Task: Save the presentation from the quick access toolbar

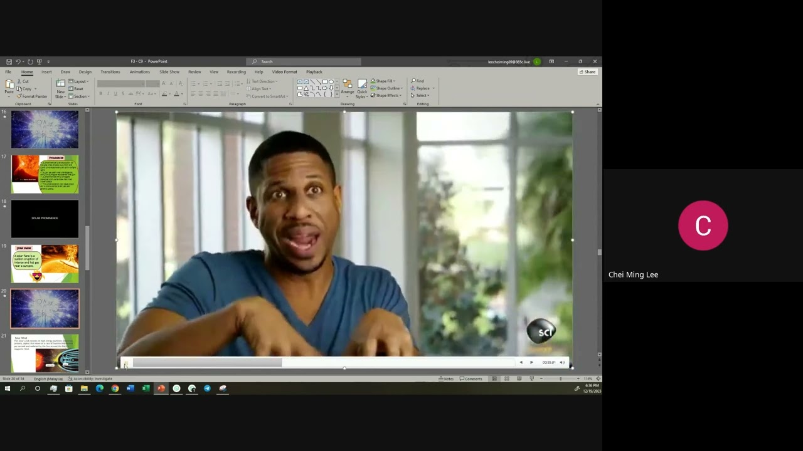Action: 9,61
